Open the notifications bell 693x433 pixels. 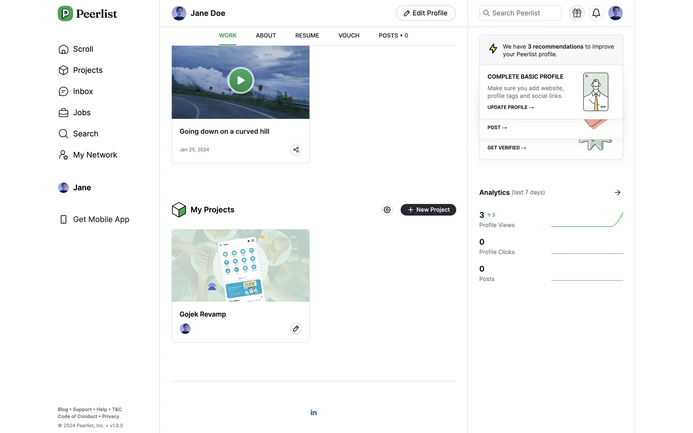596,13
